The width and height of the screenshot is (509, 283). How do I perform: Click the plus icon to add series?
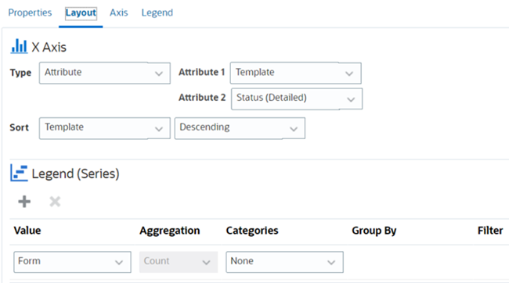tap(24, 202)
